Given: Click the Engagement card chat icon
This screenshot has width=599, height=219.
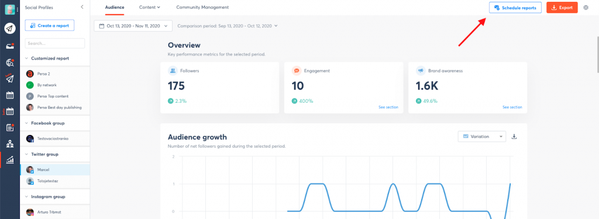Looking at the screenshot, I should point(297,71).
